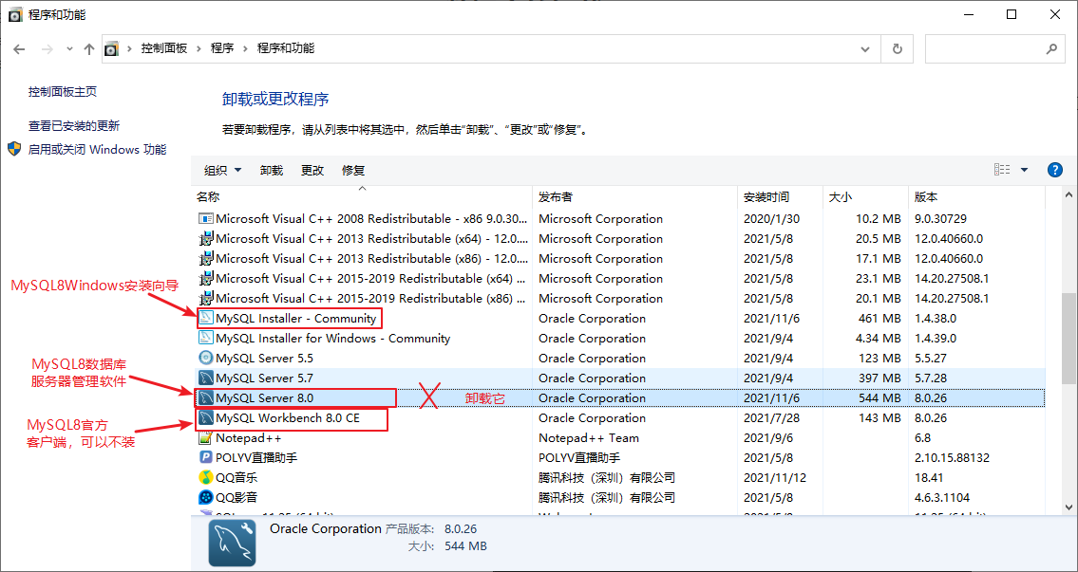Select MySQL Workbench 8.0 CE row name
1078x572 pixels.
point(288,417)
